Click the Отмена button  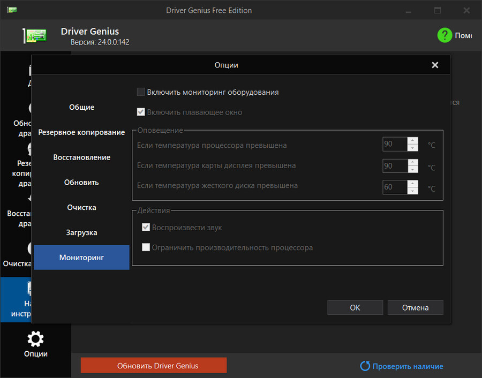pos(415,308)
